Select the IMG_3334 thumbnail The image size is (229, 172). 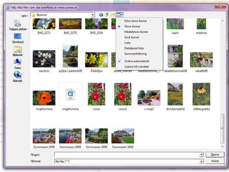click(x=96, y=24)
